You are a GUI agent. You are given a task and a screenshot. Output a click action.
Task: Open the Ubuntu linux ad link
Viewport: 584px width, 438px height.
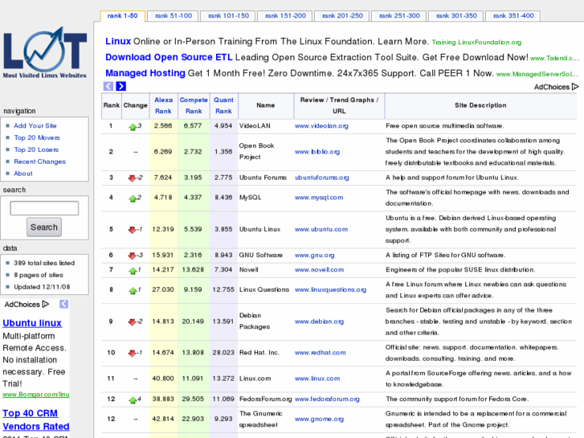32,323
